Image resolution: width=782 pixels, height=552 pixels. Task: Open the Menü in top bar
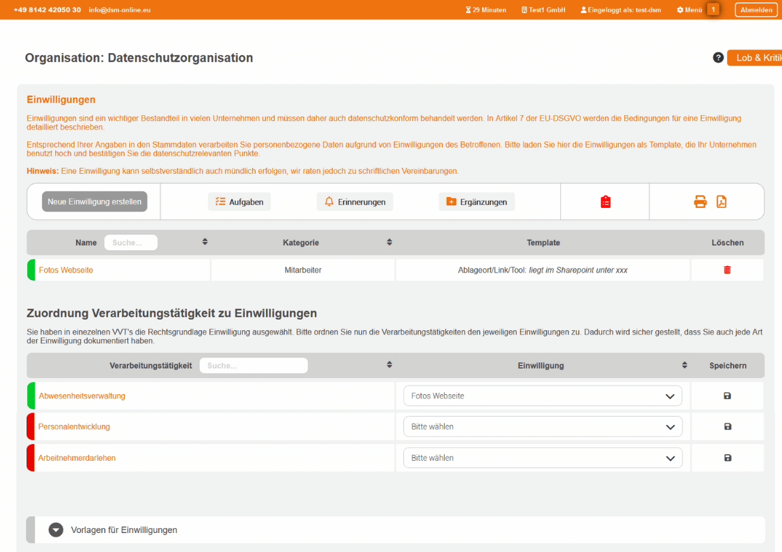coord(690,10)
